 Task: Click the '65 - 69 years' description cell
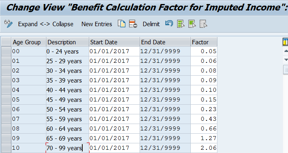pyautogui.click(x=67, y=139)
